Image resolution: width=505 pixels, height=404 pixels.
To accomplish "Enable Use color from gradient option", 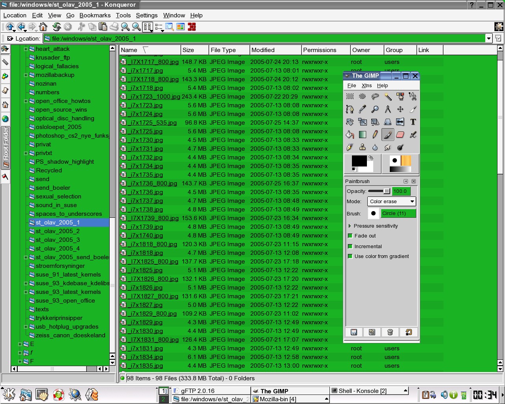I will [x=350, y=256].
